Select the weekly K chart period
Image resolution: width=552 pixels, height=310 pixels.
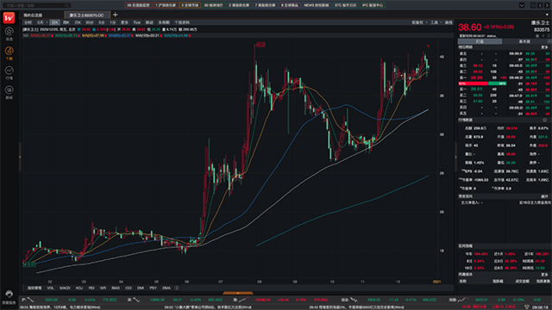pos(66,22)
